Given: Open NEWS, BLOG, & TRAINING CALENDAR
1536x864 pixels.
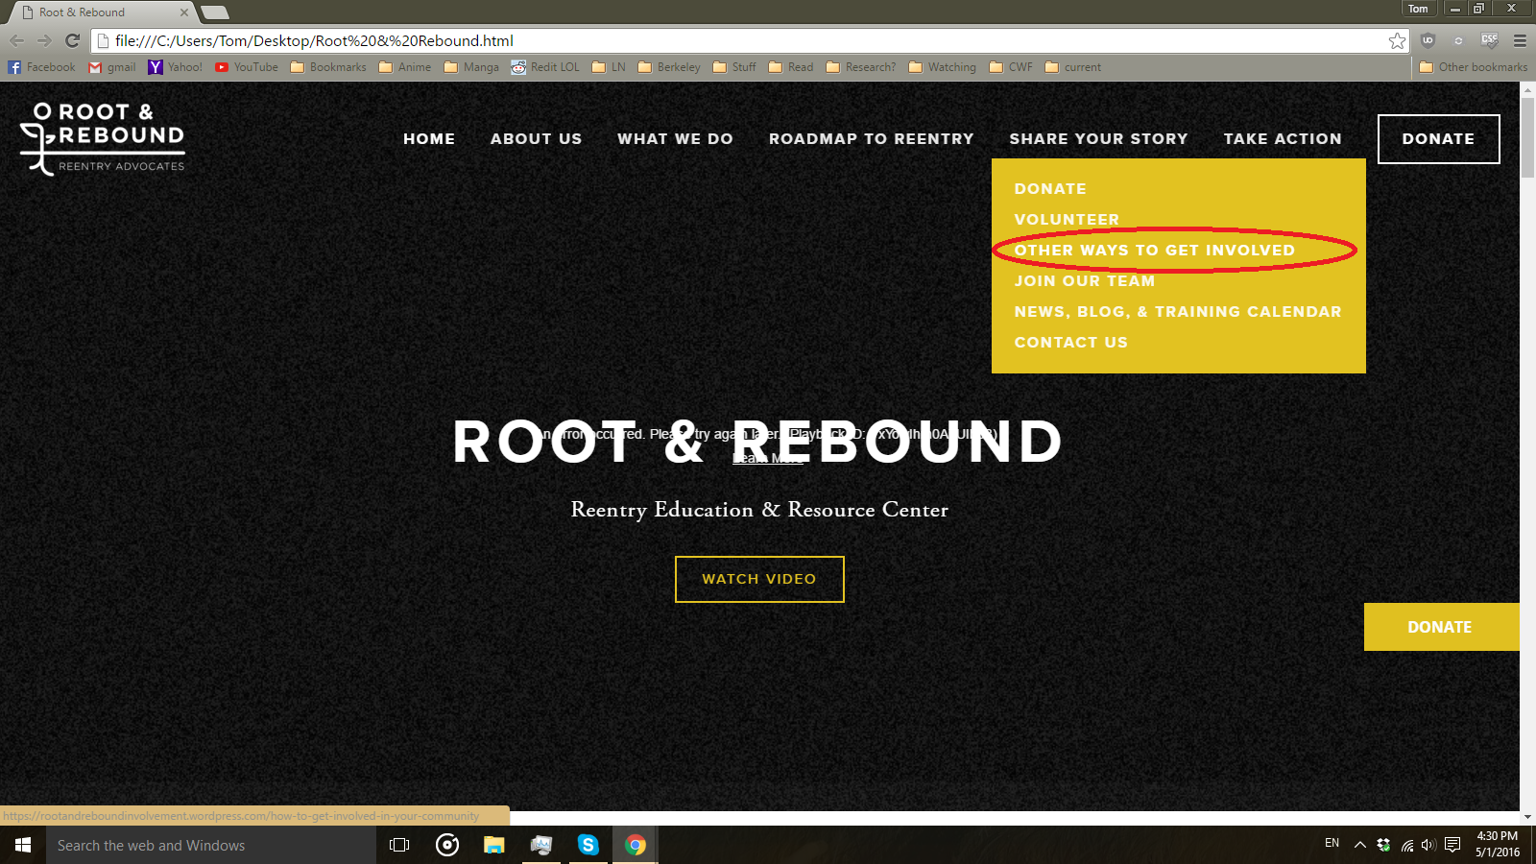Looking at the screenshot, I should (x=1178, y=312).
